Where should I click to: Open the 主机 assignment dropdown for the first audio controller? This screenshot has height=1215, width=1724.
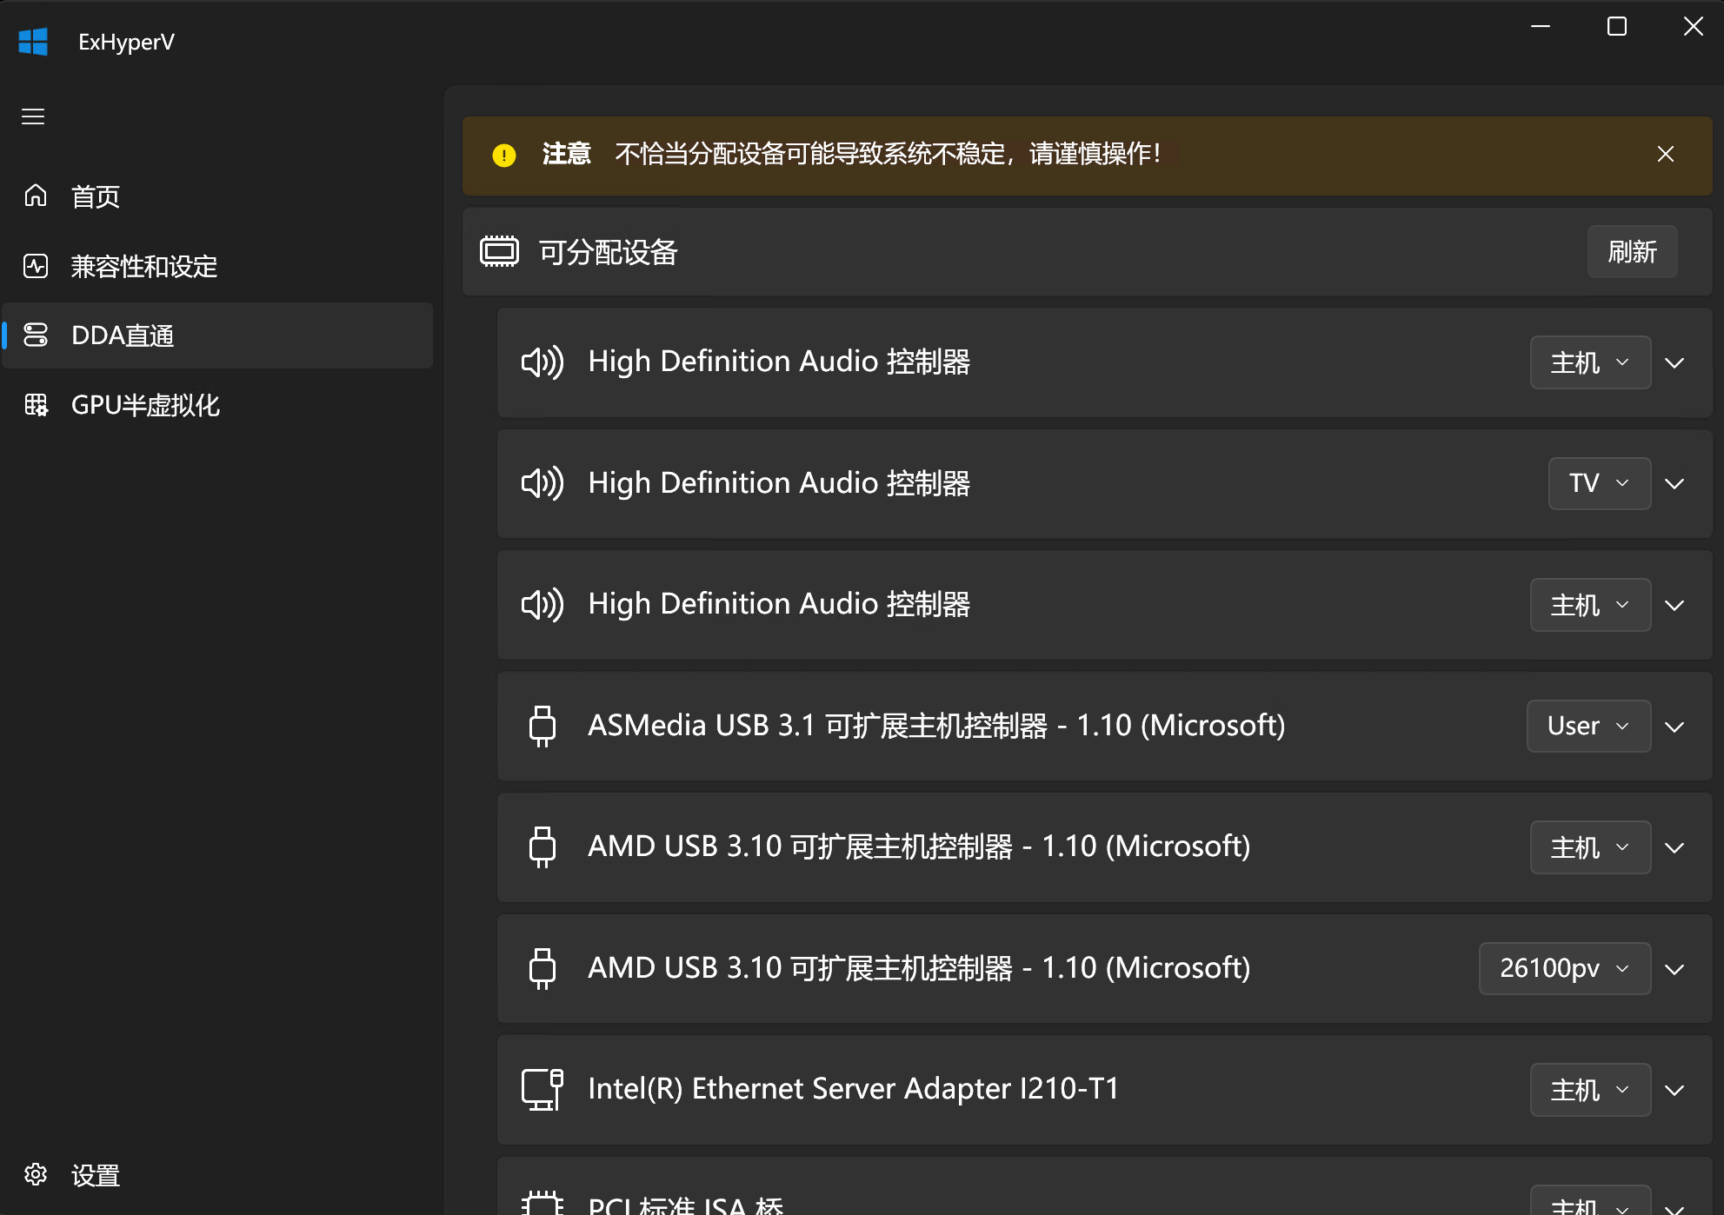pos(1589,362)
